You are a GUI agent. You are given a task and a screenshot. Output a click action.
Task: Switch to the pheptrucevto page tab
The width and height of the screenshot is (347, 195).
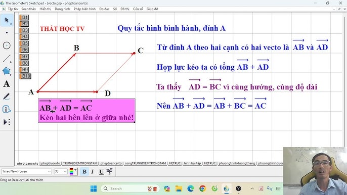point(51,163)
